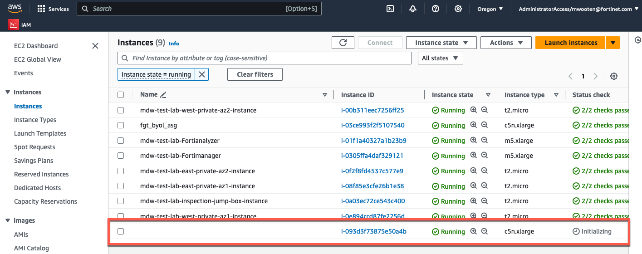Check mdw-test-lab-east-private-az1-instance row
Screen dimensions: 642x254
point(121,186)
